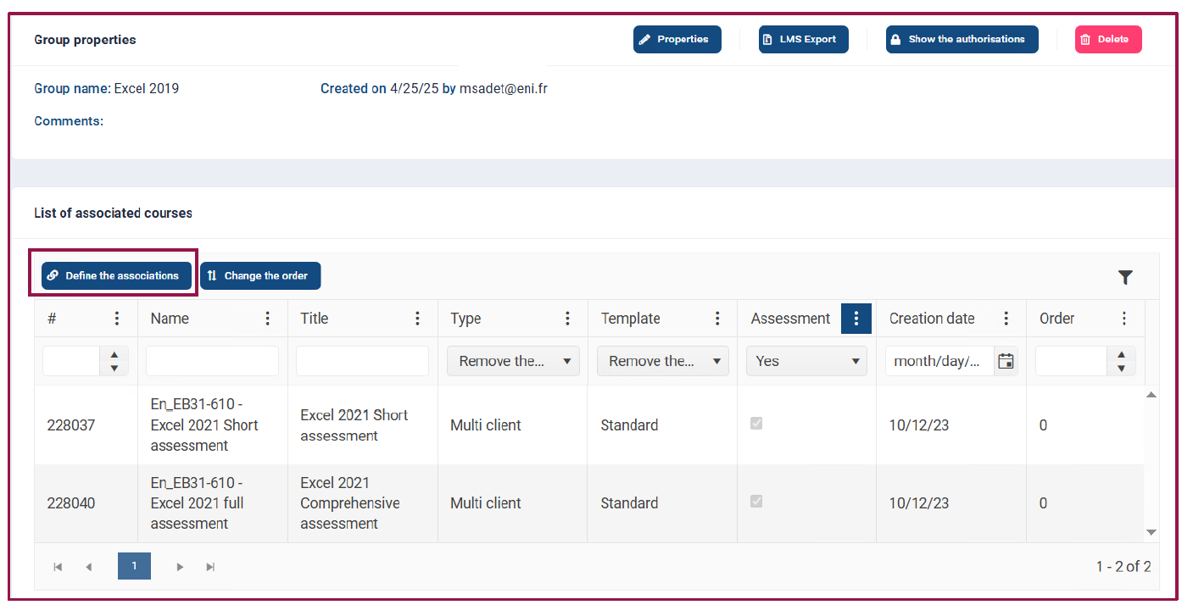Sort by the Order column header
The image size is (1193, 616).
coord(1056,319)
